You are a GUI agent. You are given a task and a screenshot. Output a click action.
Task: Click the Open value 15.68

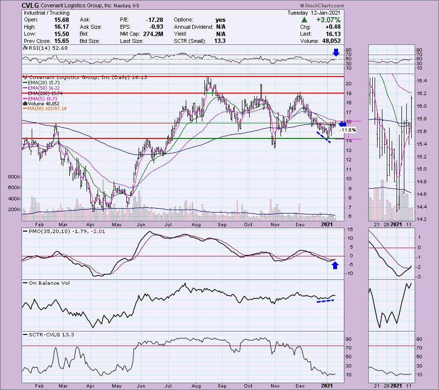[x=61, y=20]
